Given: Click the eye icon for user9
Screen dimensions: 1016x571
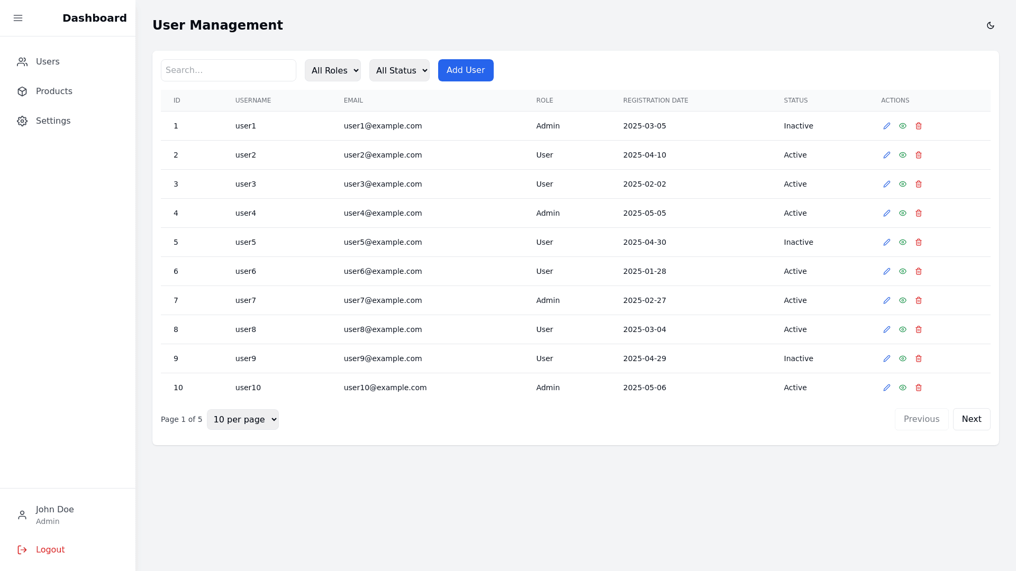Looking at the screenshot, I should [x=903, y=358].
